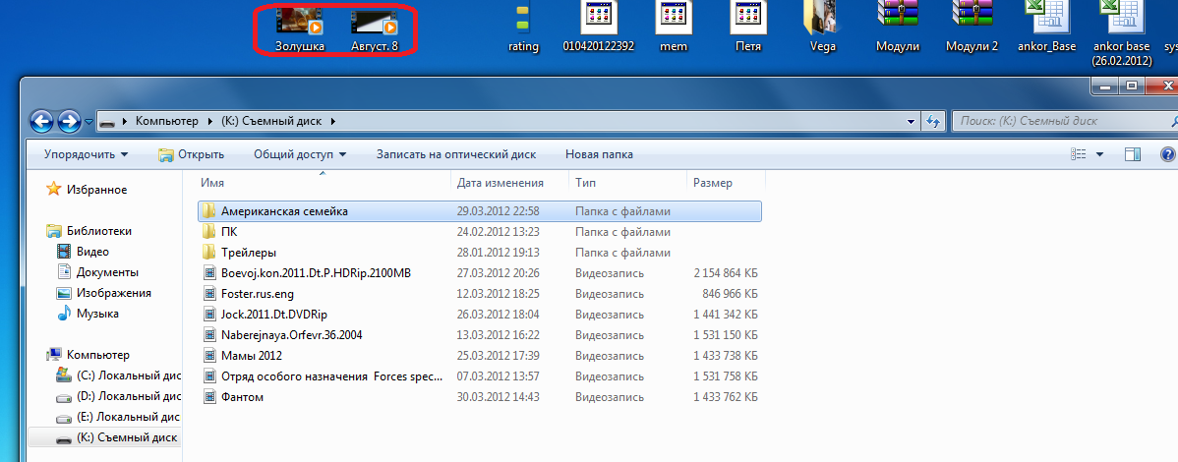Open the recent locations dropdown arrow

point(89,121)
